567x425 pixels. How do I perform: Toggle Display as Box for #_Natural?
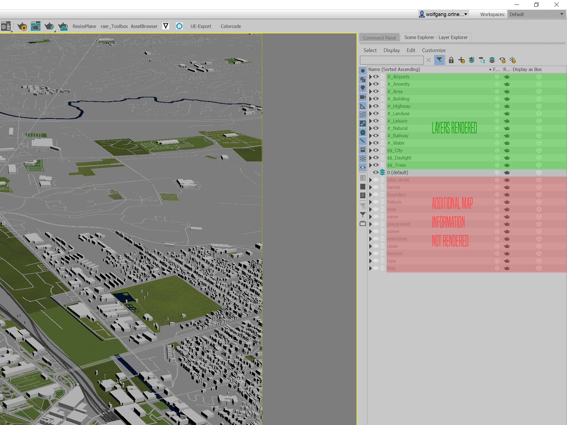point(539,128)
